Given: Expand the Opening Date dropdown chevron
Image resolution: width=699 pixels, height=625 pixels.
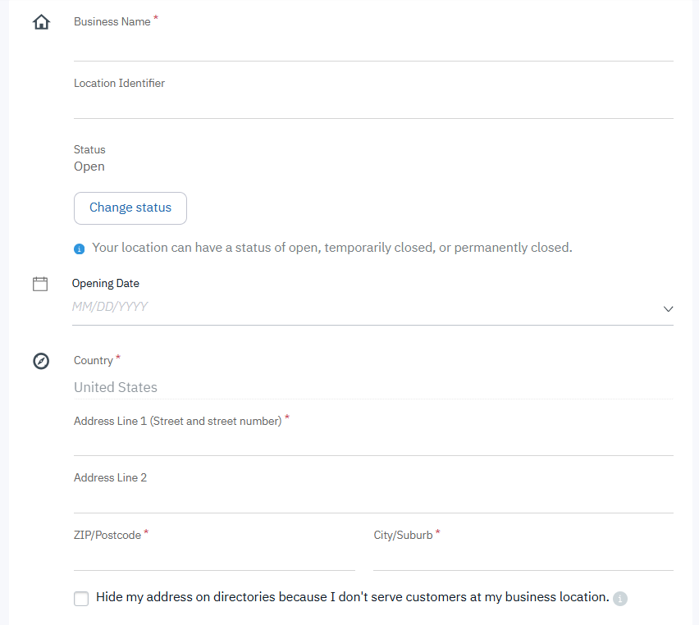Looking at the screenshot, I should pyautogui.click(x=668, y=309).
